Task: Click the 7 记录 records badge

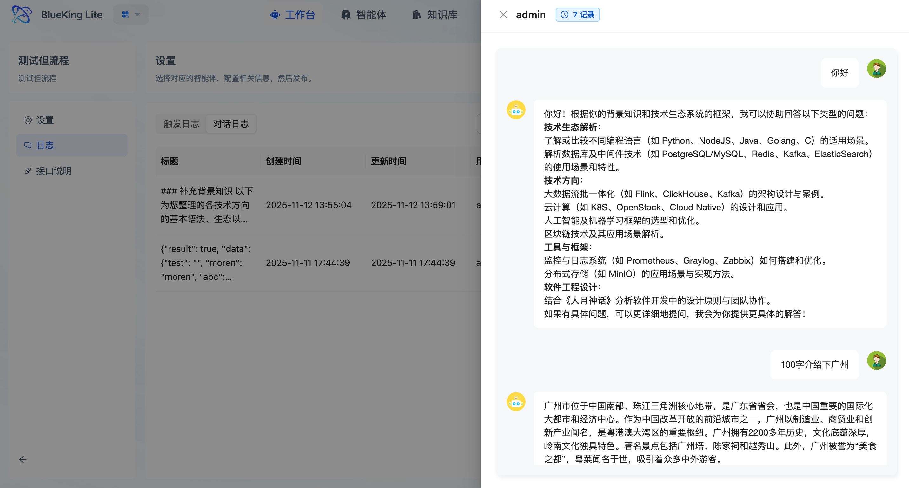Action: (x=577, y=15)
